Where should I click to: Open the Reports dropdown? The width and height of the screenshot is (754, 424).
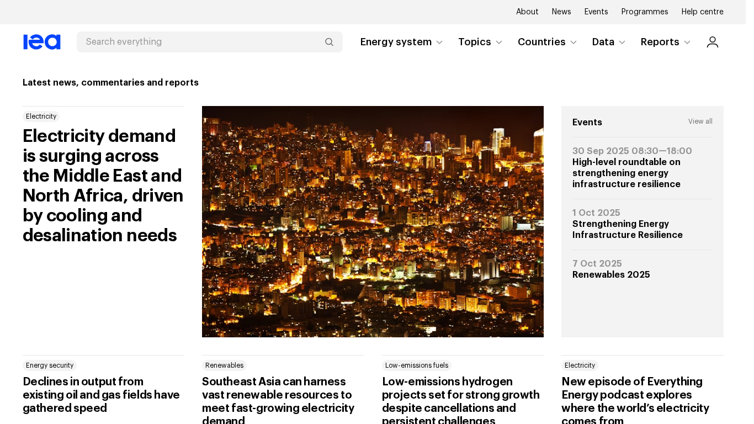click(666, 42)
